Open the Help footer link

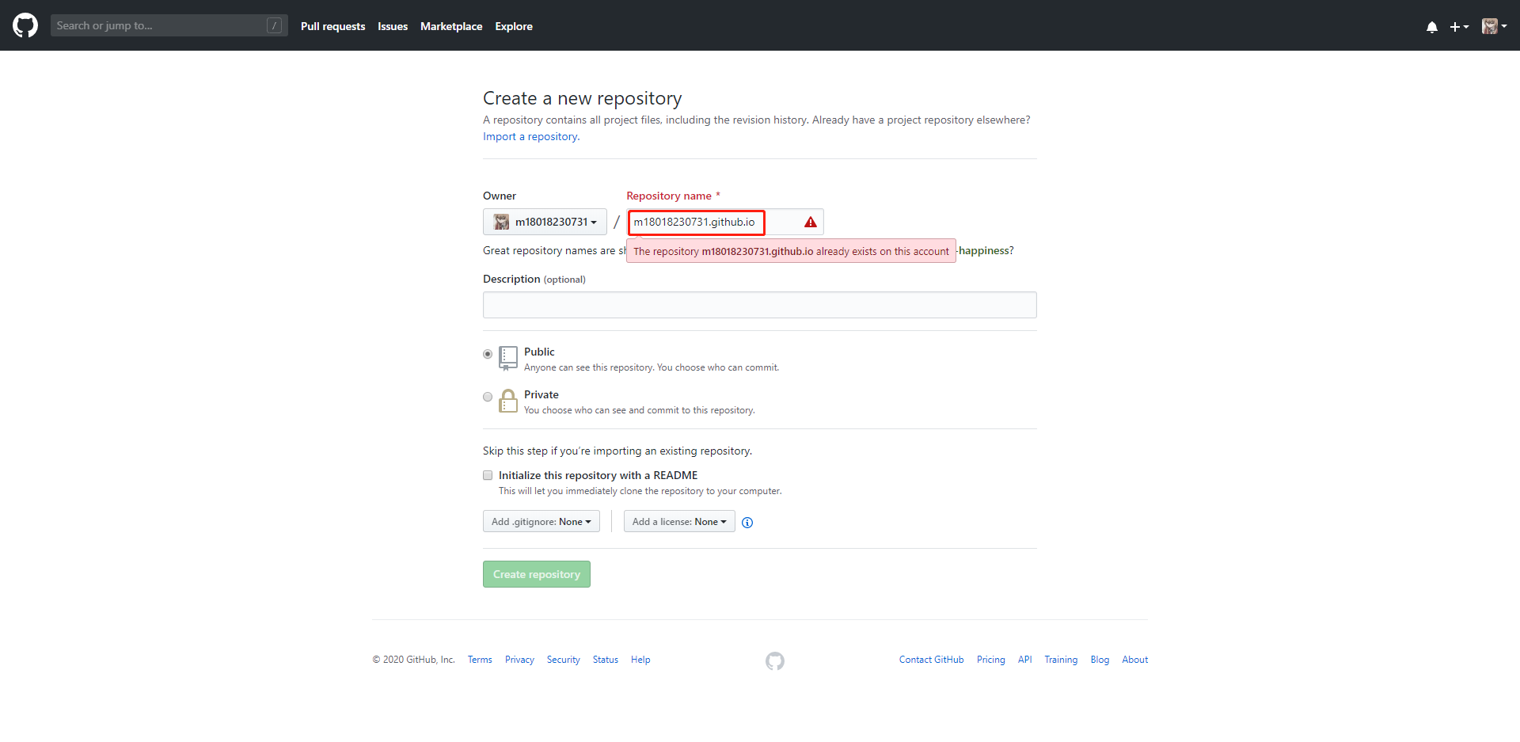coord(640,660)
